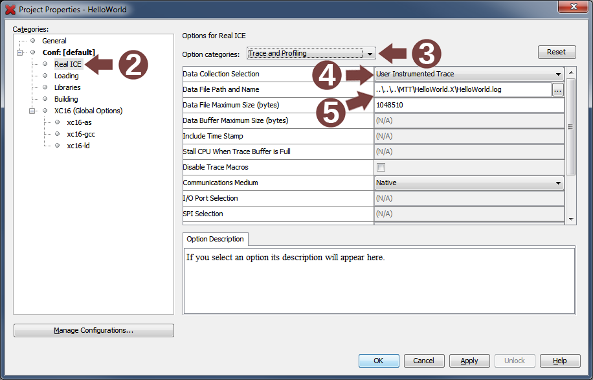Select the xc16-ld tree item
Image resolution: width=593 pixels, height=380 pixels.
click(78, 146)
